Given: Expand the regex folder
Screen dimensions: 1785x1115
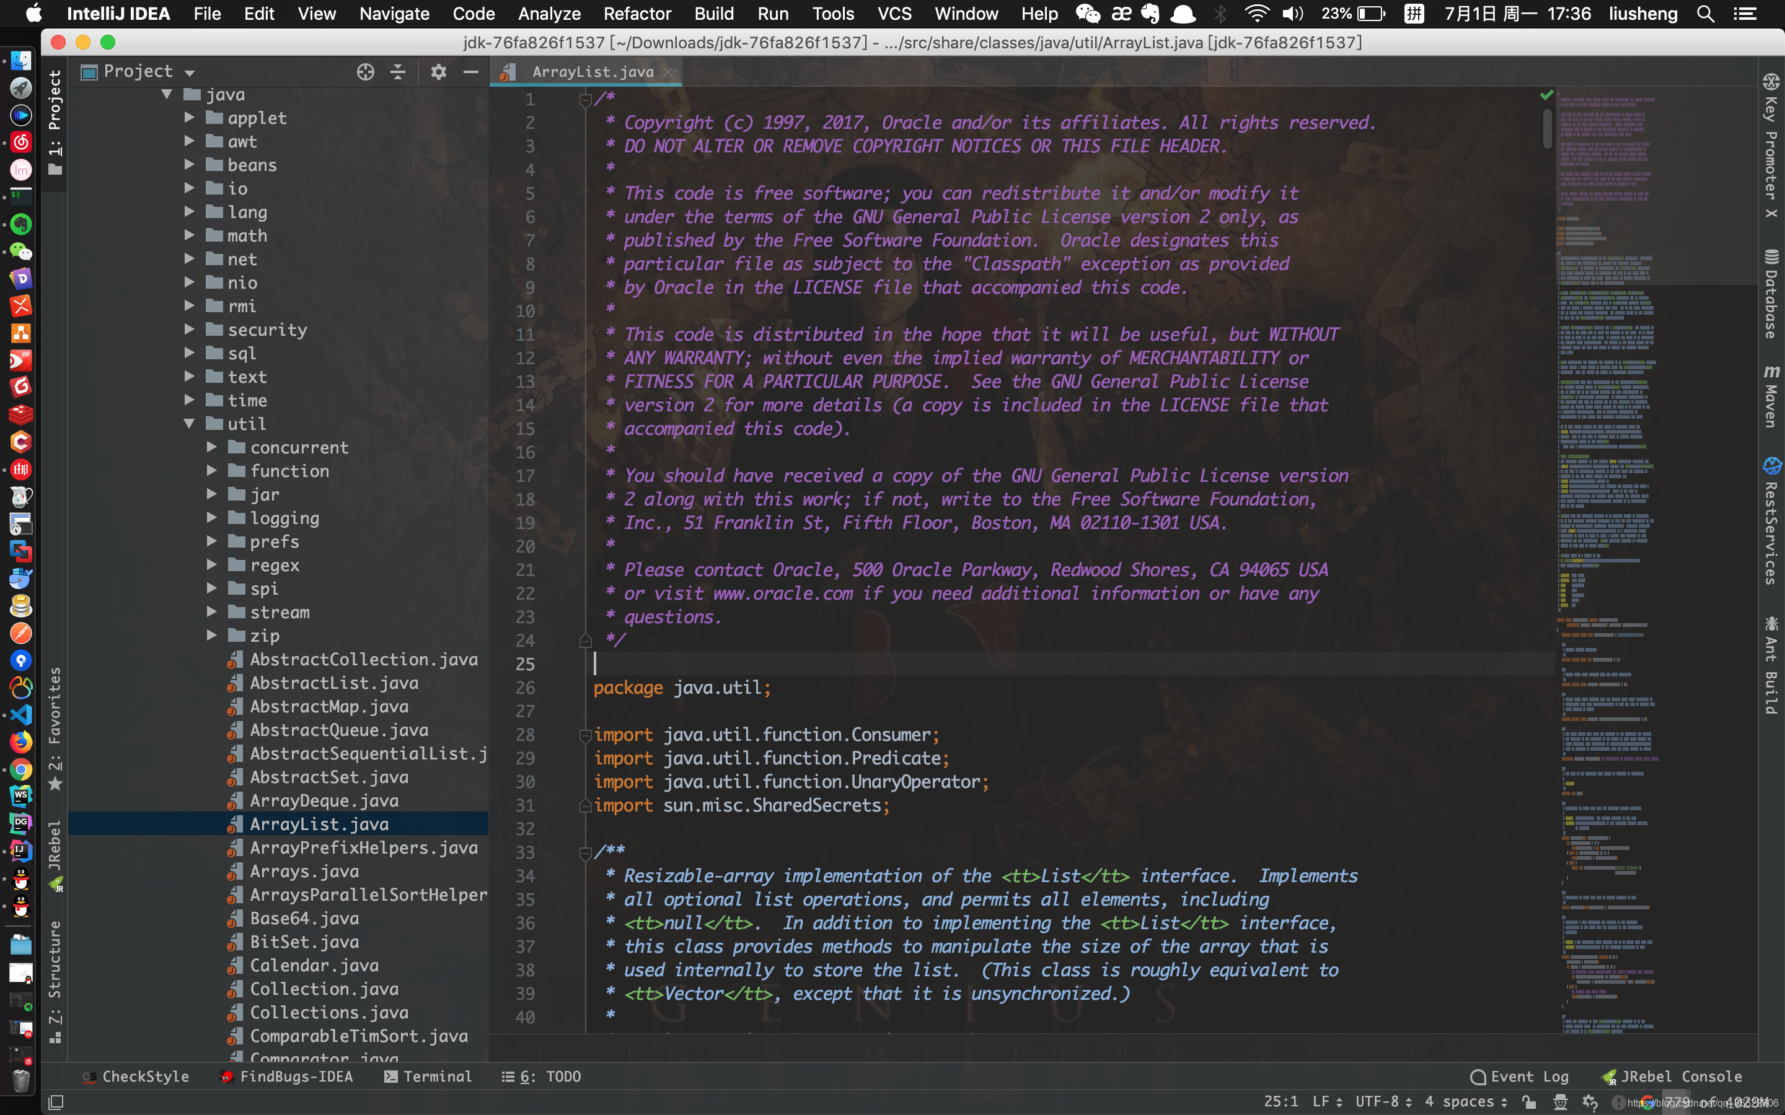Looking at the screenshot, I should [x=212, y=565].
